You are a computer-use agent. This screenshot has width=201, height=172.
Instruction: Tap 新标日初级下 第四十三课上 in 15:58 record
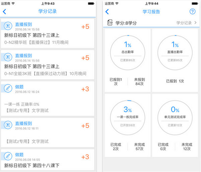click(x=32, y=35)
